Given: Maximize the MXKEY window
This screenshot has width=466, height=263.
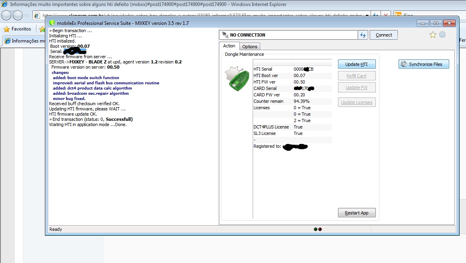Looking at the screenshot, I should click(x=436, y=23).
